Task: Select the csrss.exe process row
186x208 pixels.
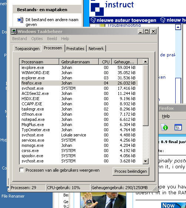Action: point(79,151)
